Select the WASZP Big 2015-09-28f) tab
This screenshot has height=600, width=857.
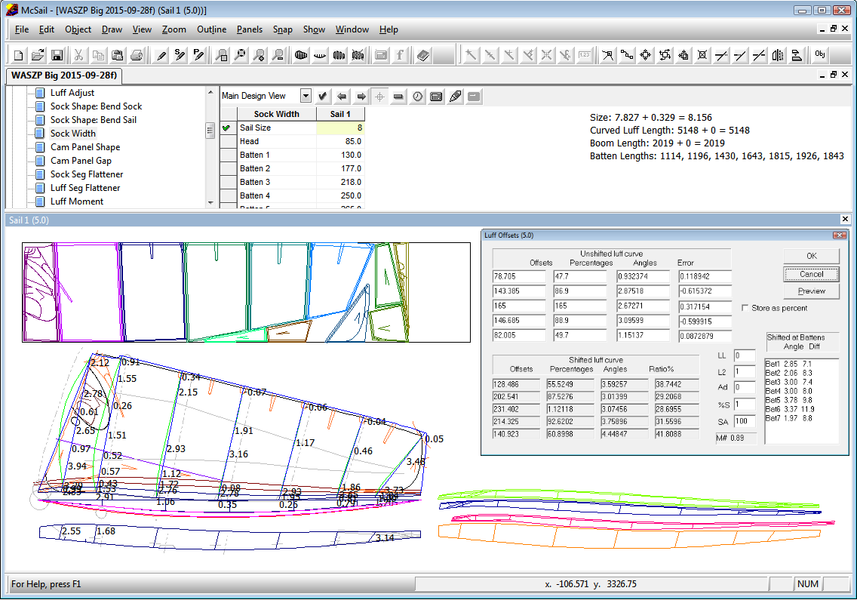[x=64, y=75]
